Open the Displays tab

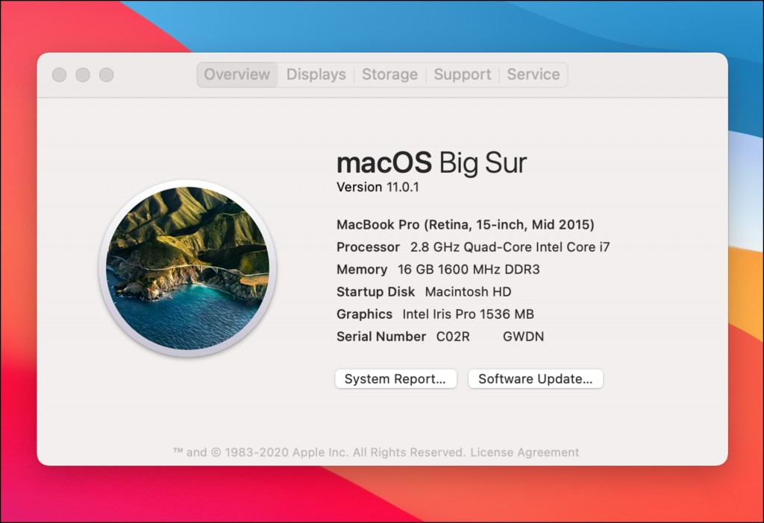click(x=316, y=75)
